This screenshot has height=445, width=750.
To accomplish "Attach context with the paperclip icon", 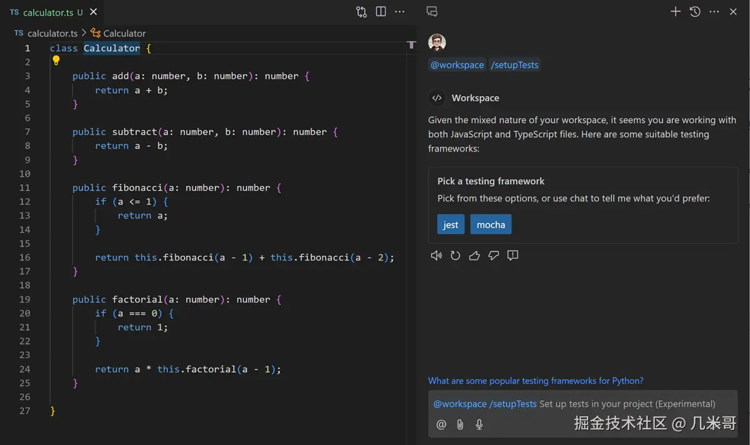I will pyautogui.click(x=460, y=424).
